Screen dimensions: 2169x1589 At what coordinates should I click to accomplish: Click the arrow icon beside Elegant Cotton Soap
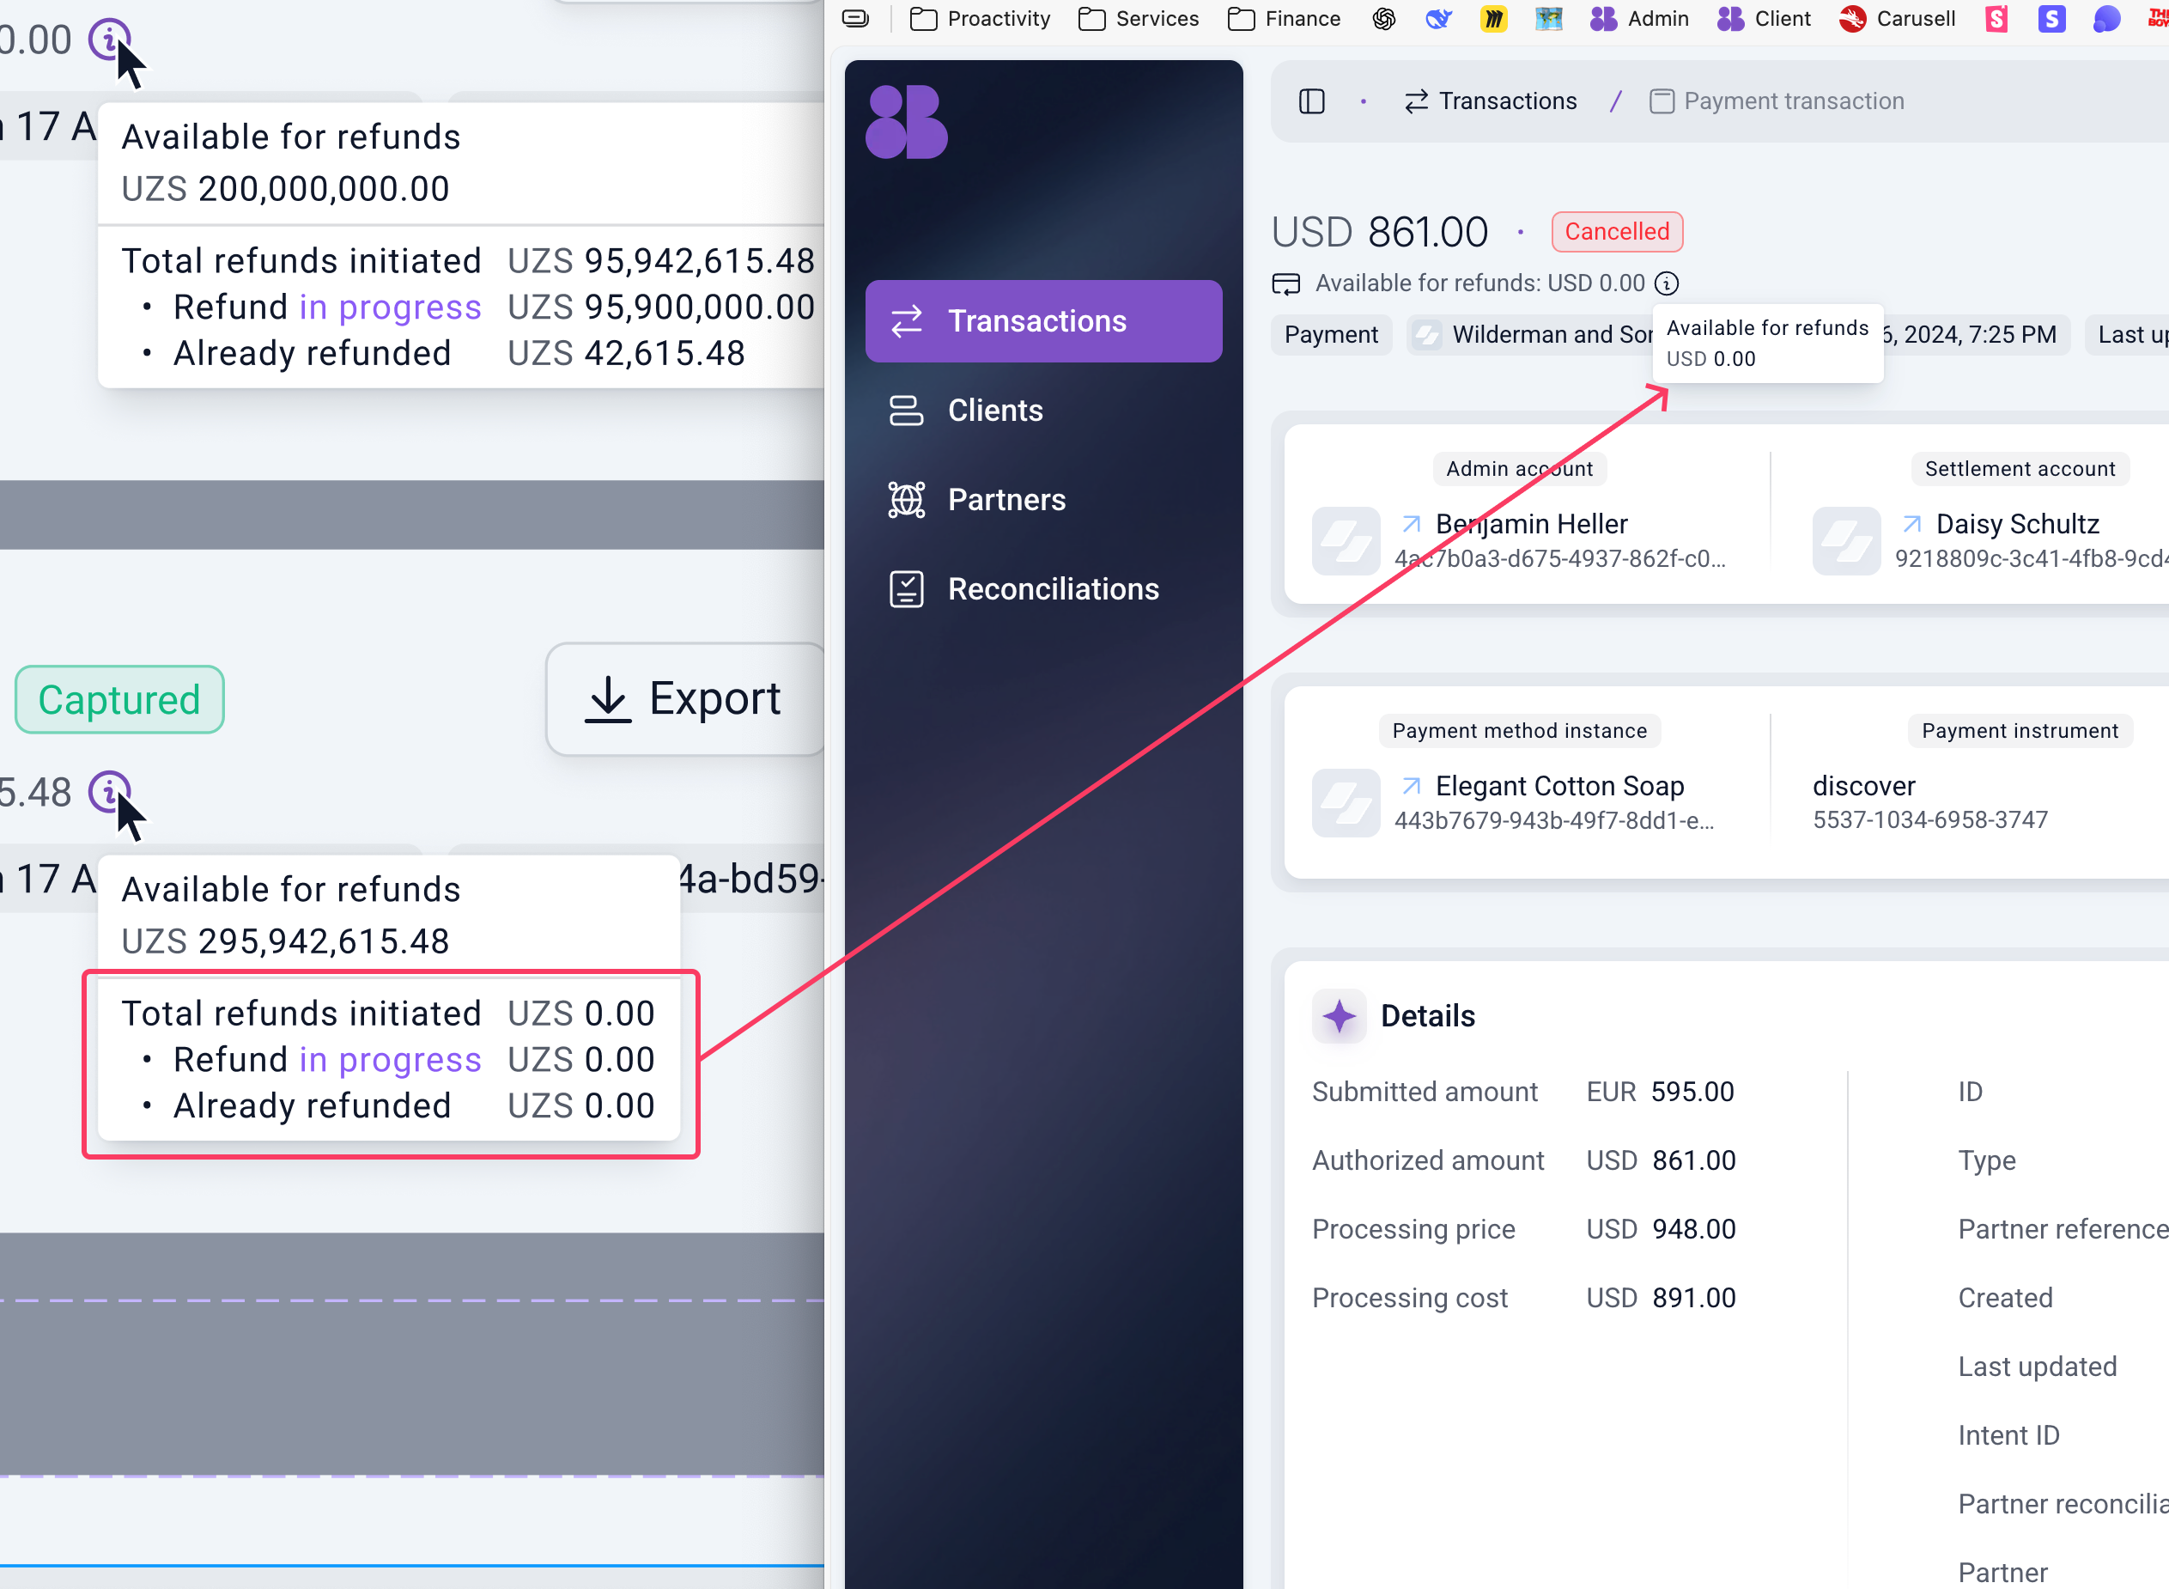coord(1412,786)
